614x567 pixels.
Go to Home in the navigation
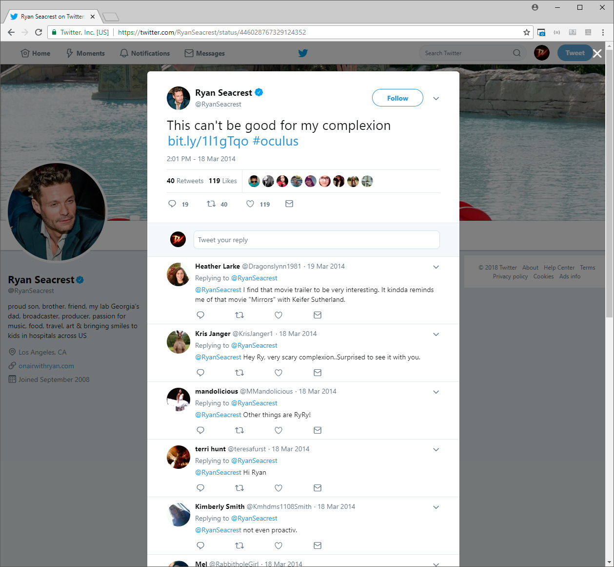coord(36,53)
